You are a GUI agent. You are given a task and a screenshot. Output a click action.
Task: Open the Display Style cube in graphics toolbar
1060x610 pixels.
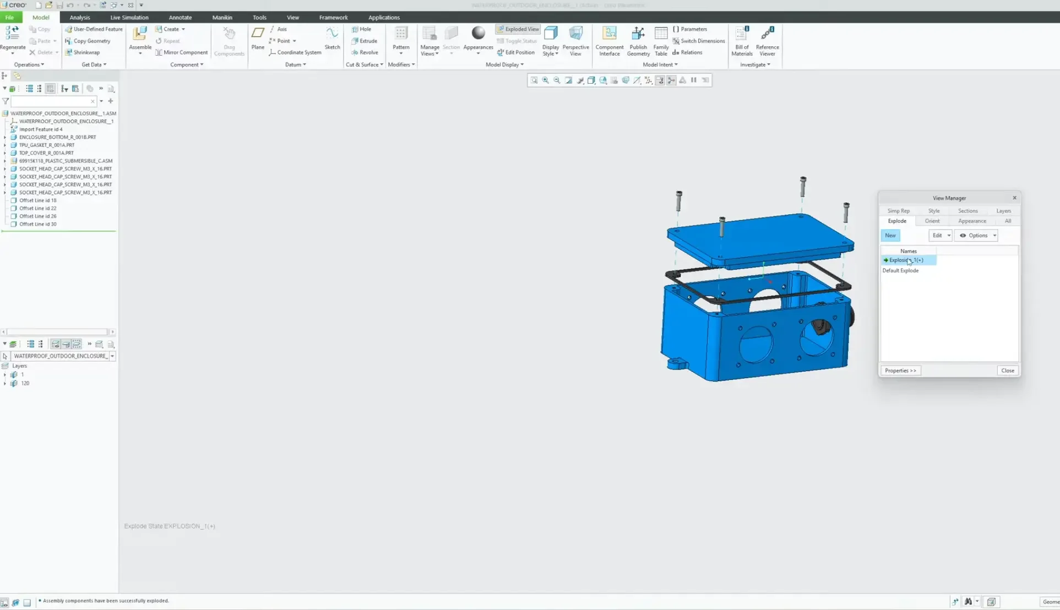(x=591, y=80)
